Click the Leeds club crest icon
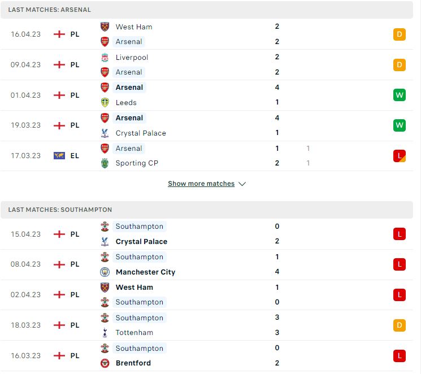421x374 pixels. pos(105,103)
